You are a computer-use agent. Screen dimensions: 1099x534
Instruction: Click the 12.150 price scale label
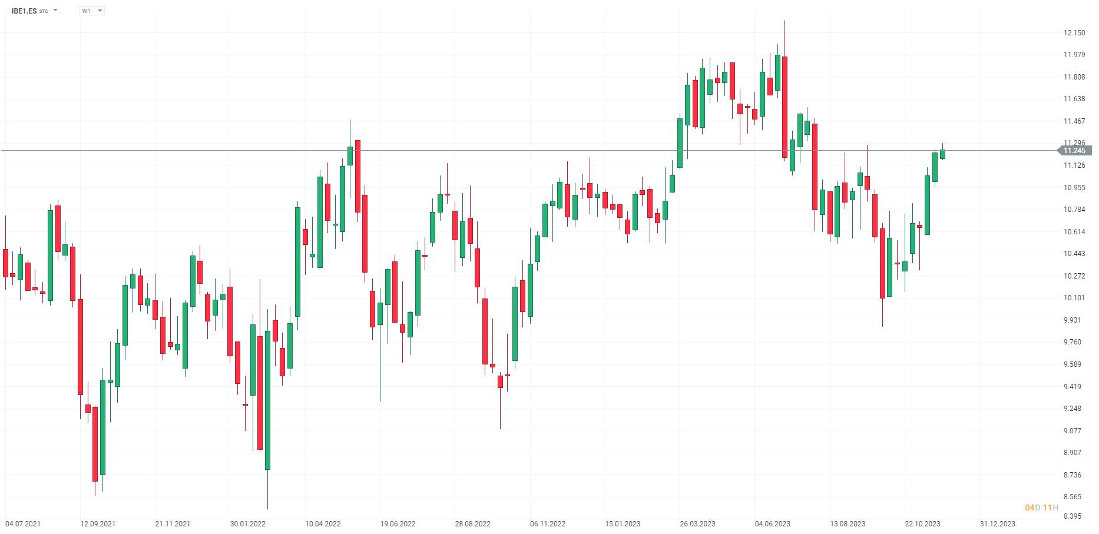1074,33
